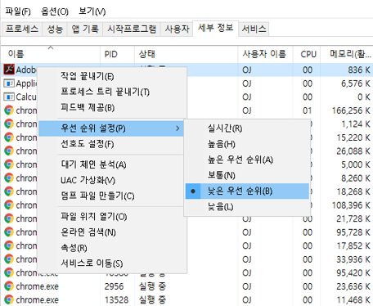Click the chrome icon in the 166,256 K row
Image resolution: width=373 pixels, height=306 pixels.
9,110
